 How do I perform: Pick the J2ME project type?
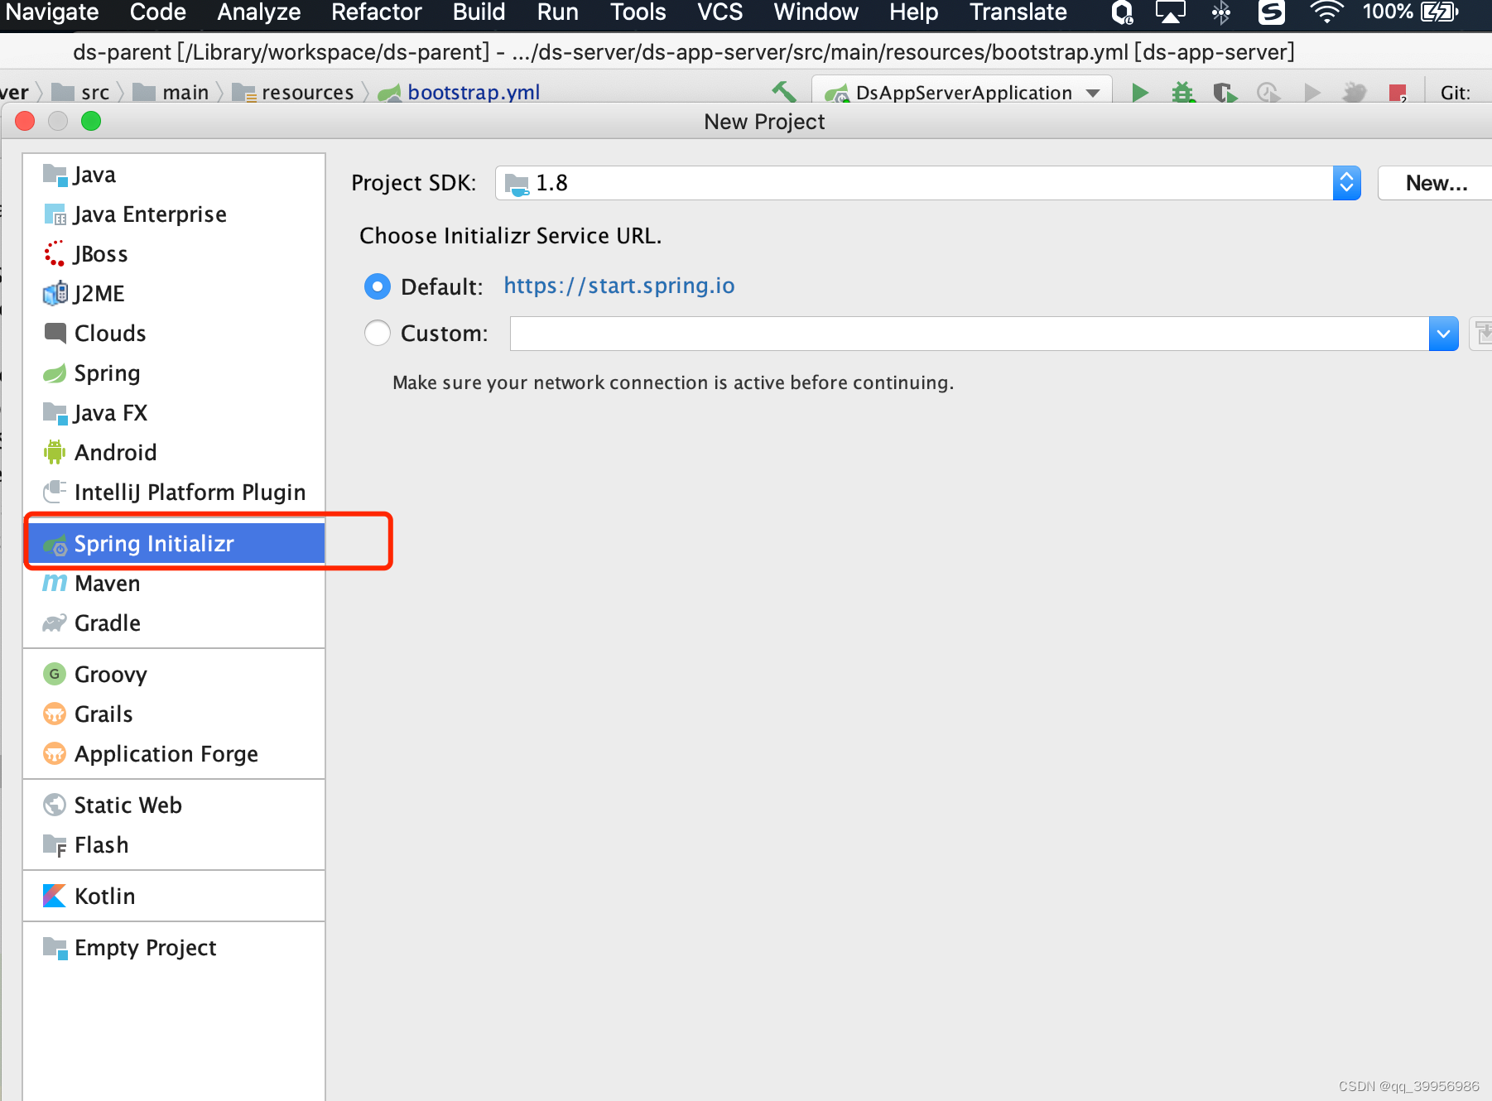click(174, 294)
